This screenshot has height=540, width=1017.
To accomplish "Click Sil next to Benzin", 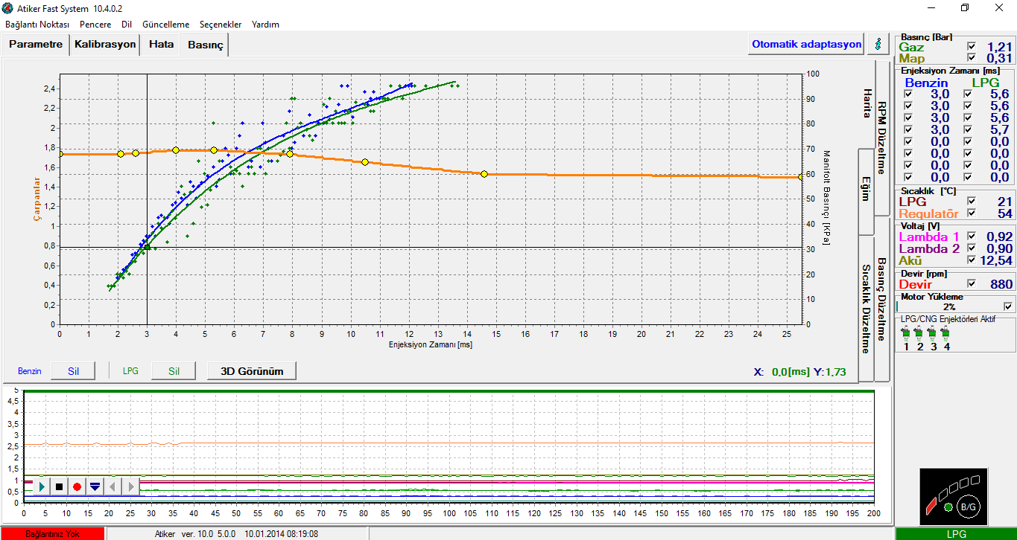I will coord(73,370).
